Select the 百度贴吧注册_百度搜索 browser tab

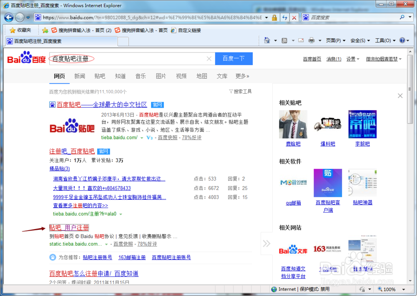pyautogui.click(x=61, y=41)
